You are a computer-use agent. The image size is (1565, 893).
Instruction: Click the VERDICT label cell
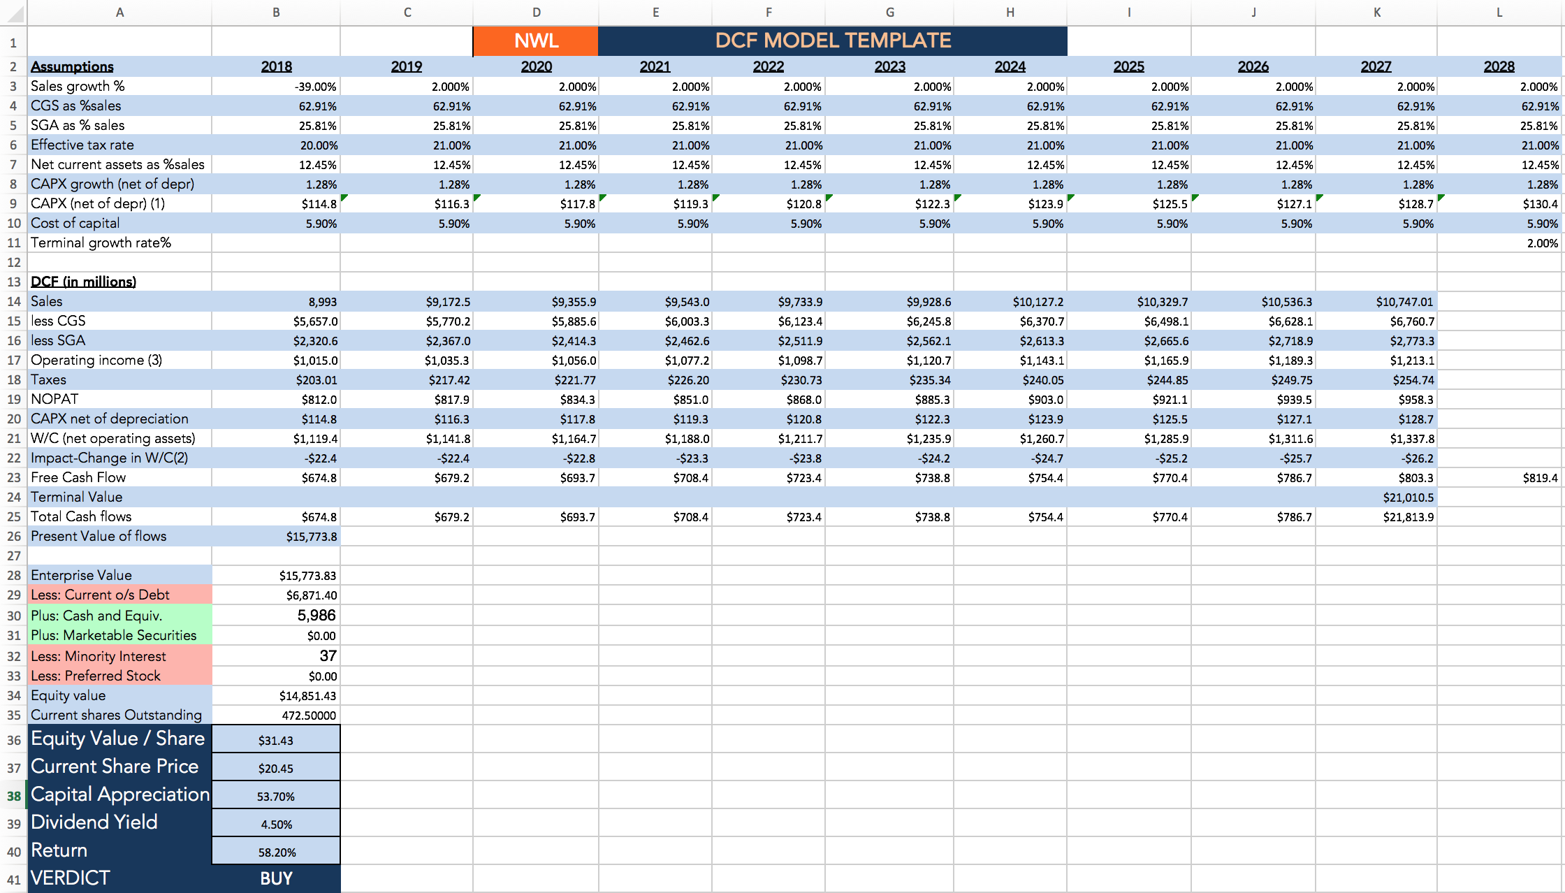pos(119,878)
